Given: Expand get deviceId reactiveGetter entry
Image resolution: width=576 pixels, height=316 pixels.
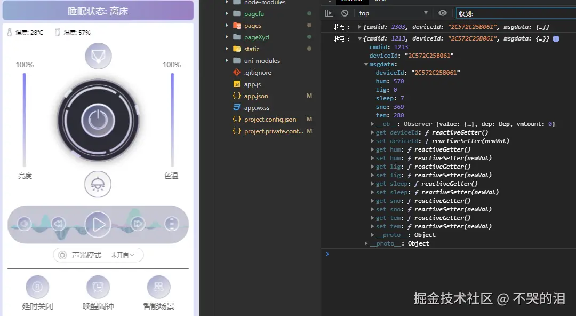Looking at the screenshot, I should [x=372, y=132].
